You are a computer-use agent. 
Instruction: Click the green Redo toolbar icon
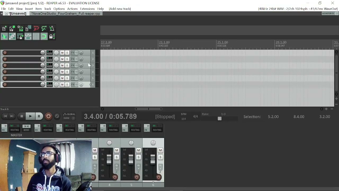coord(44,29)
